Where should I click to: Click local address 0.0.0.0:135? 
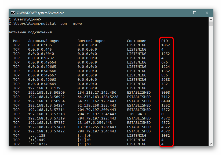pos(40,45)
